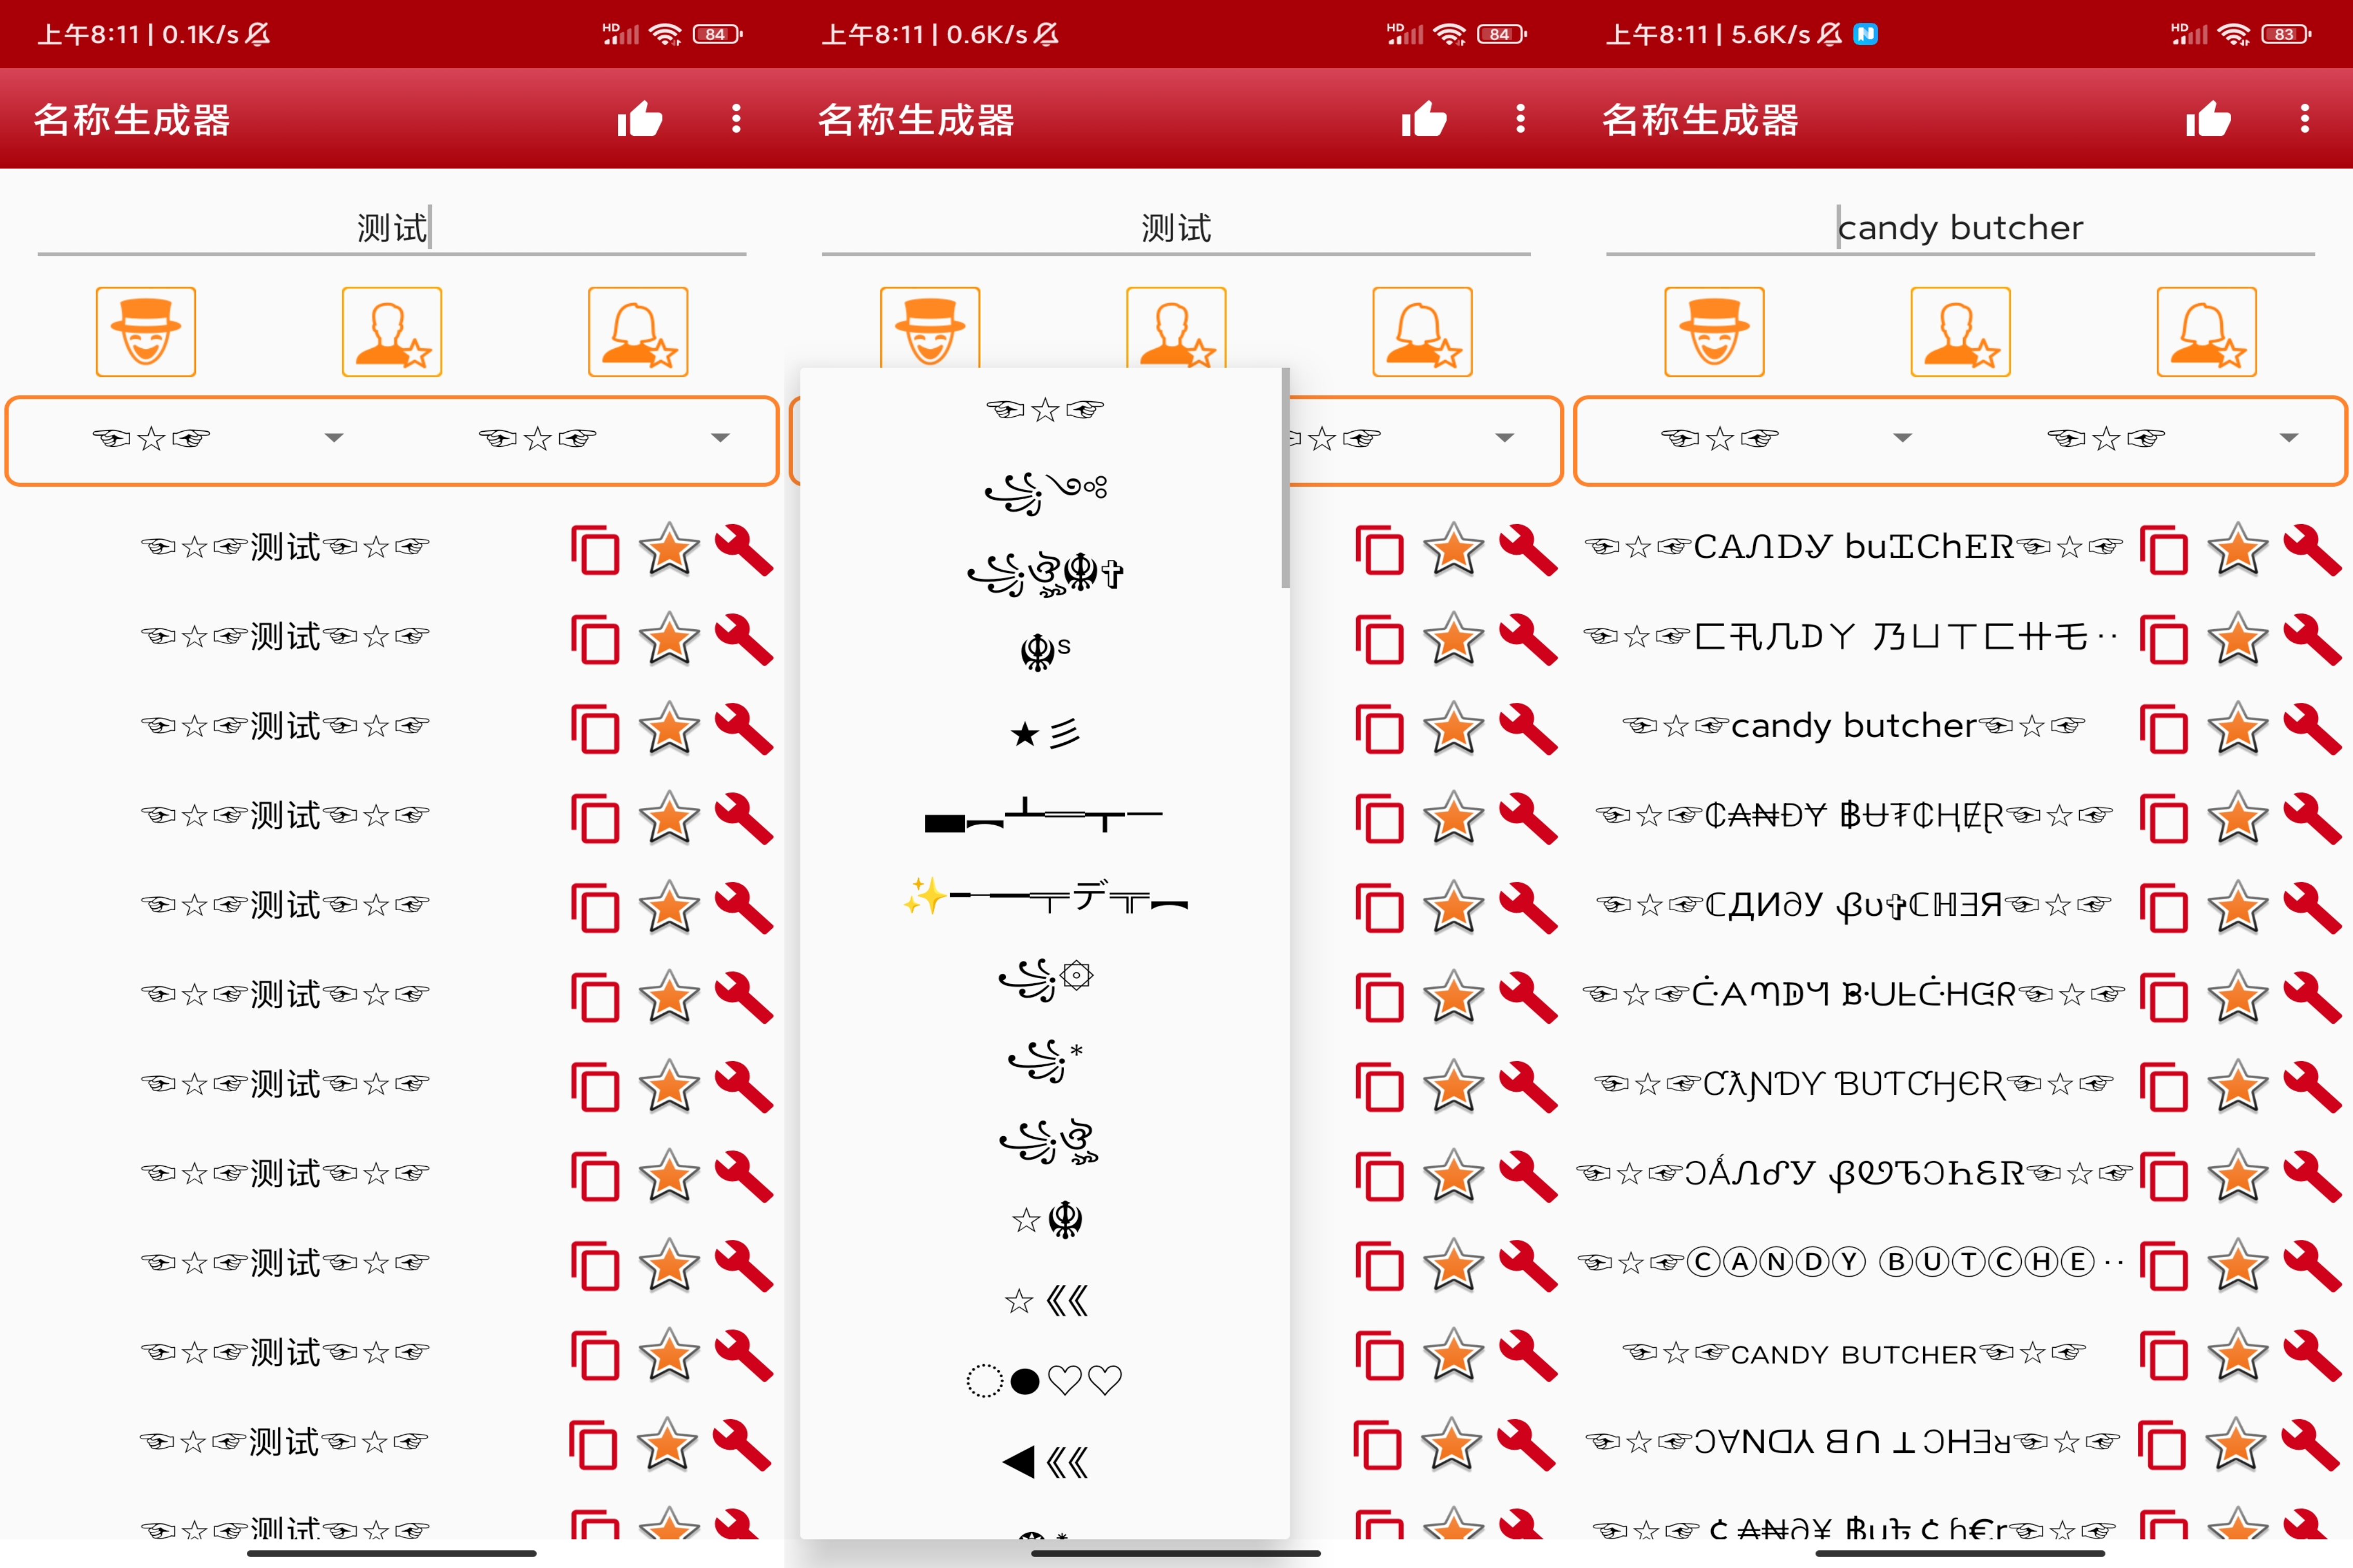Pick the ◀《《 option in the dropdown list
The height and width of the screenshot is (1568, 2353).
point(1044,1462)
